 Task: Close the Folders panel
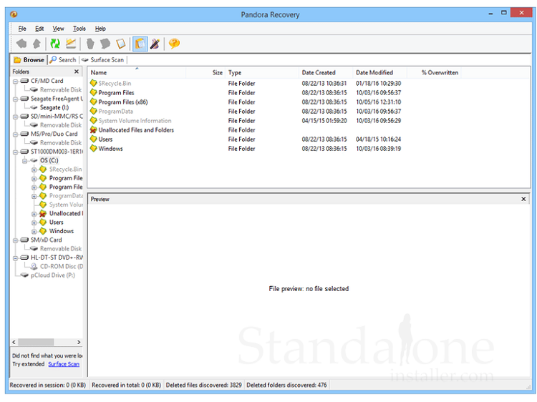77,72
